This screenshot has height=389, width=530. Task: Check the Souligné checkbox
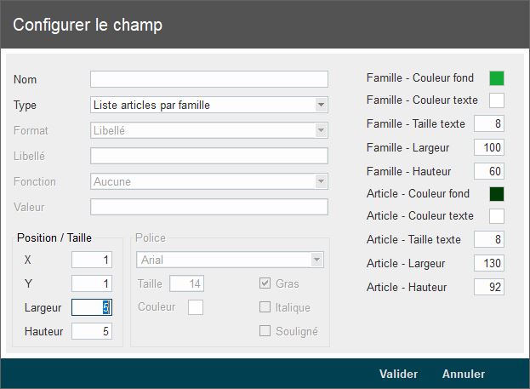pos(265,331)
